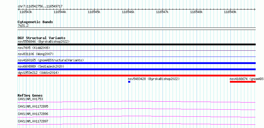Click the 116545k ruler tick label
The width and height of the screenshot is (264, 128).
(94, 12)
